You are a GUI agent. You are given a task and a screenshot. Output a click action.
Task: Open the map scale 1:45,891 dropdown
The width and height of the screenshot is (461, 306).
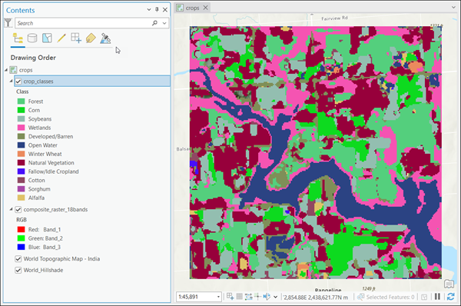click(x=218, y=297)
